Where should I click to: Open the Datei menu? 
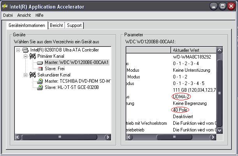(x=8, y=15)
